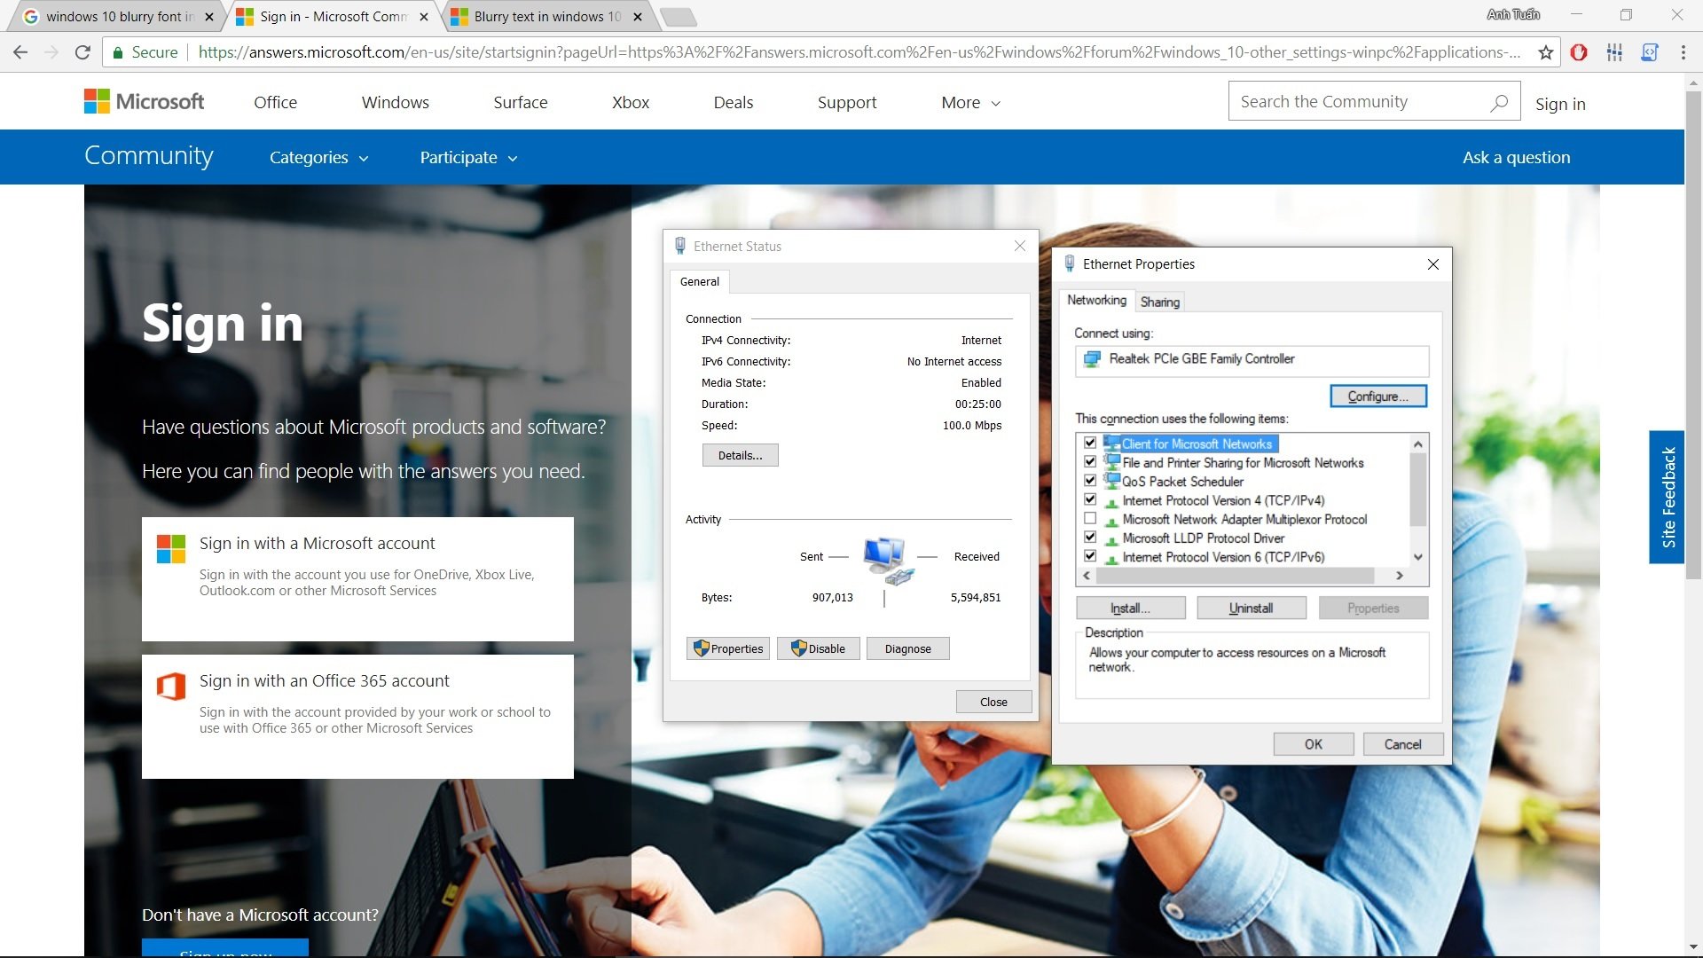Close the 'Sign in - Microsoft Community' tab
This screenshot has height=958, width=1703.
[x=424, y=17]
